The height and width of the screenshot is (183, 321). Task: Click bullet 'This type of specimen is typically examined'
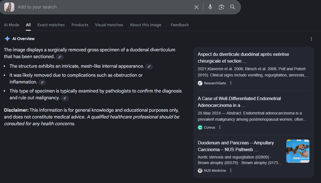point(96,94)
